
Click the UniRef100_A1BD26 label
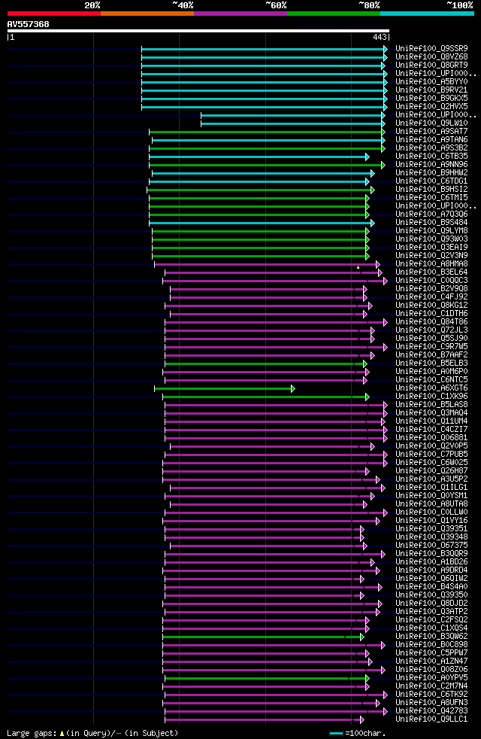pos(431,562)
